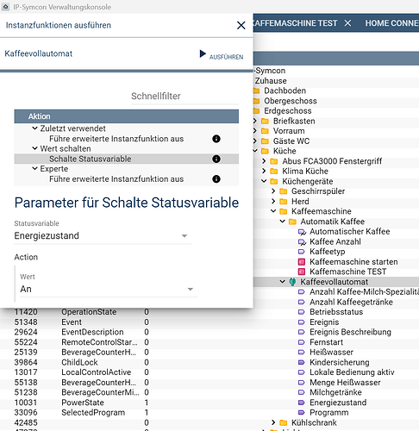Screen dimensions: 419x431
Task: Collapse the Küche folder
Action: [255, 151]
